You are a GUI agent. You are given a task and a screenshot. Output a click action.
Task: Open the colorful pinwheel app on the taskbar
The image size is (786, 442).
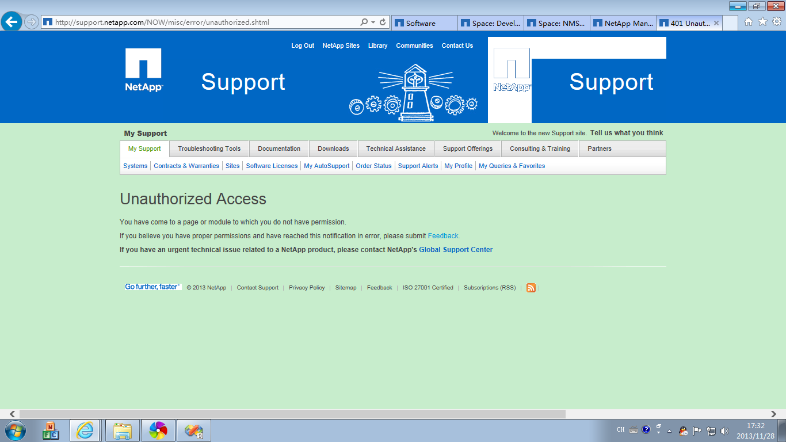coord(158,430)
